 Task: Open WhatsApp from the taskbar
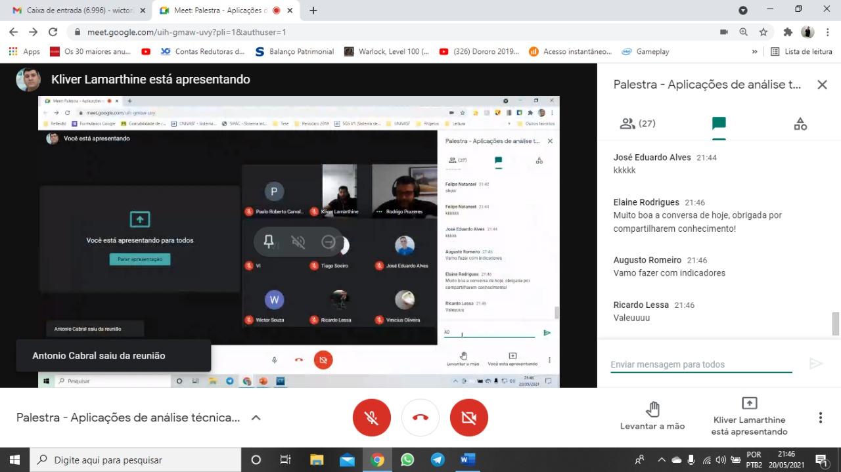[407, 460]
